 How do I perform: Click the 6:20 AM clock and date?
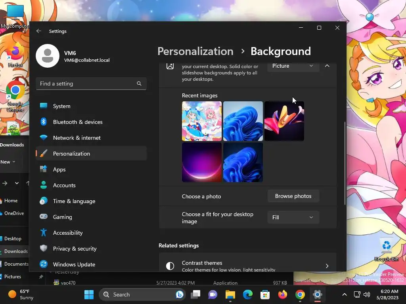[x=387, y=294]
